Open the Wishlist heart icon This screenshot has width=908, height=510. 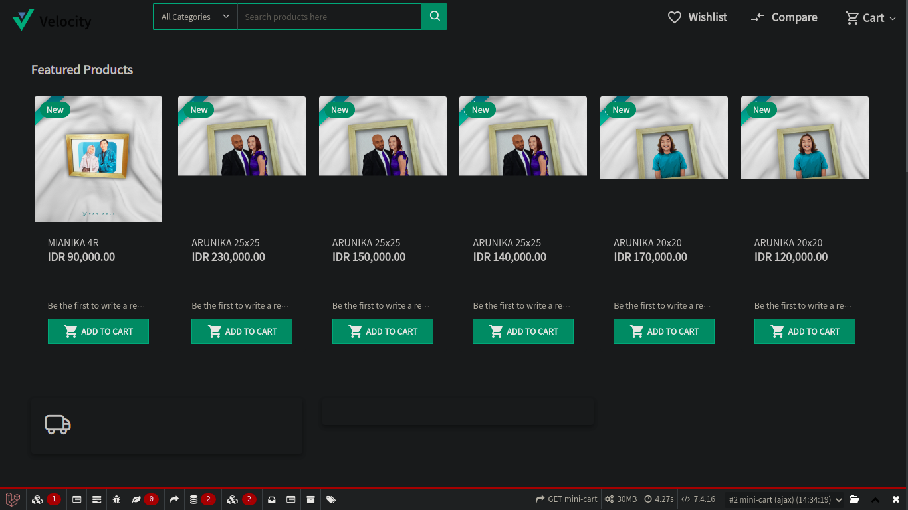pos(675,17)
